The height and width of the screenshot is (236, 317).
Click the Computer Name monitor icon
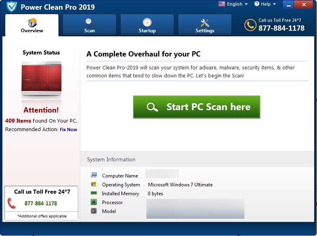94,175
